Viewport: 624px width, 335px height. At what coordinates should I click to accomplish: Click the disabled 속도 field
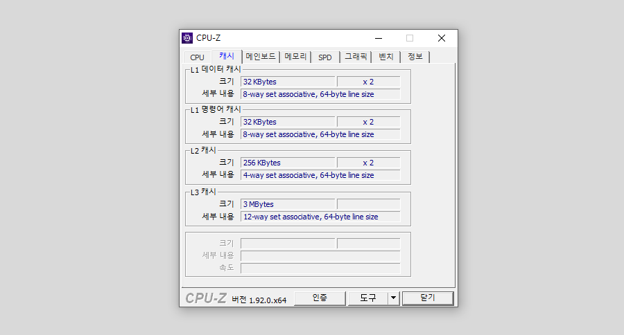pyautogui.click(x=320, y=269)
